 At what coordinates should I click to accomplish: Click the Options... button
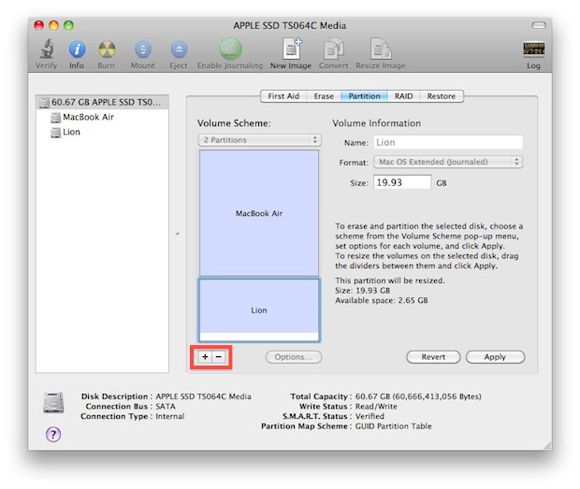294,357
